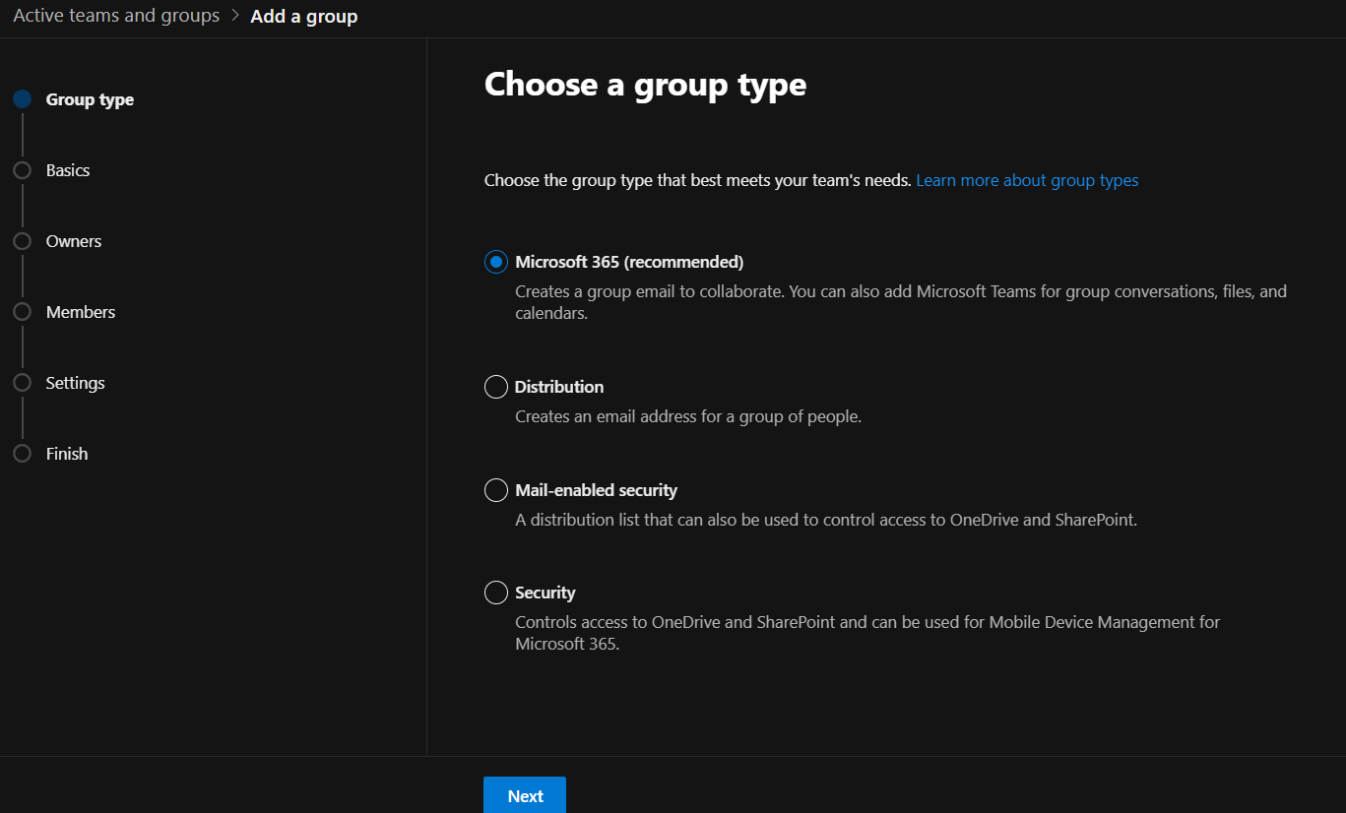Click the Choose a group type heading

(x=645, y=85)
